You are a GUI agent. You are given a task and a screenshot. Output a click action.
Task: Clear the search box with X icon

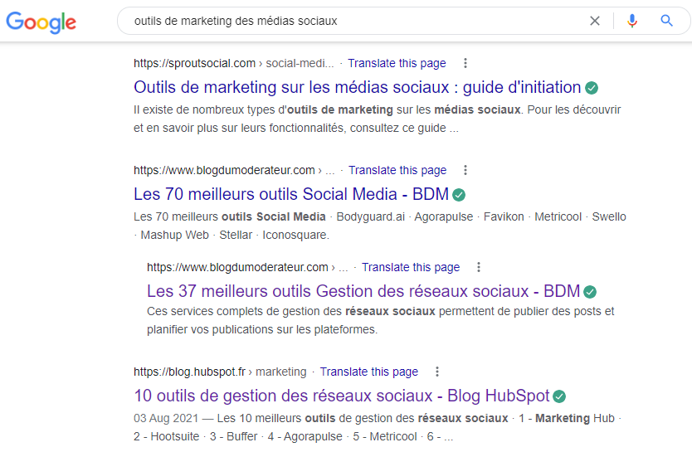coord(594,21)
